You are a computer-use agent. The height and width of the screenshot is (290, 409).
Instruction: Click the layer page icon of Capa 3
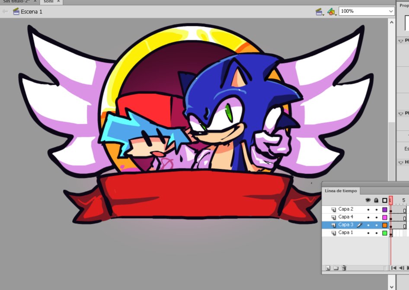point(334,225)
